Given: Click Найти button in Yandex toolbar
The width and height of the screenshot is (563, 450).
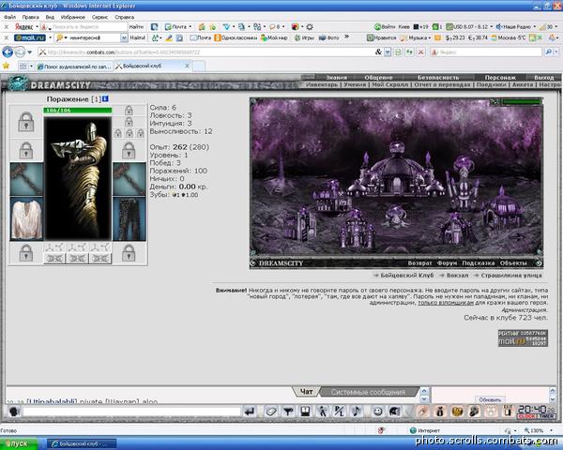Looking at the screenshot, I should tap(136, 27).
